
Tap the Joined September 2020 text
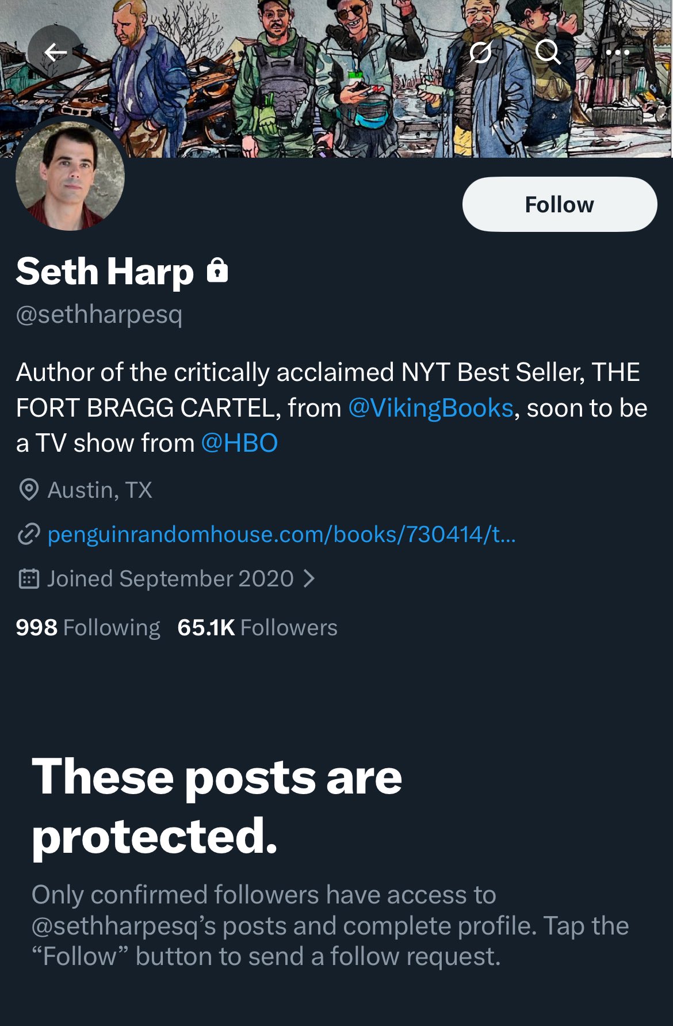170,578
